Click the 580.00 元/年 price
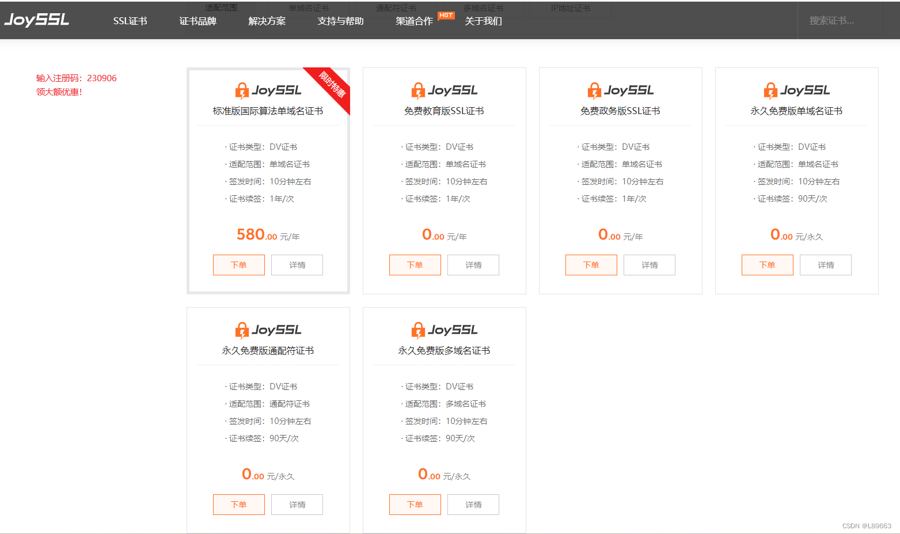This screenshot has height=534, width=900. pyautogui.click(x=268, y=235)
